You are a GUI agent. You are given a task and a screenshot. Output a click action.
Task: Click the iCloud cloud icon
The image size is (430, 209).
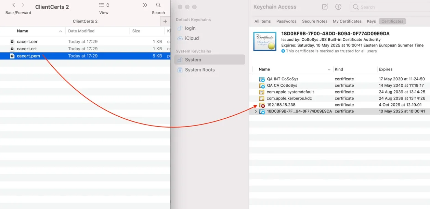coord(180,38)
